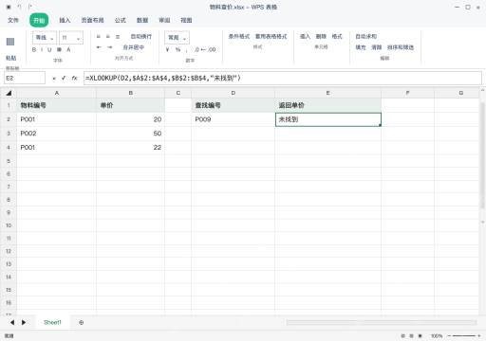Open the font name dropdown 等线
Image resolution: width=486 pixels, height=341 pixels.
pyautogui.click(x=45, y=38)
